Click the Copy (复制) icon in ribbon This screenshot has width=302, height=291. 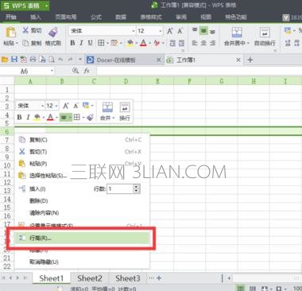click(x=25, y=43)
